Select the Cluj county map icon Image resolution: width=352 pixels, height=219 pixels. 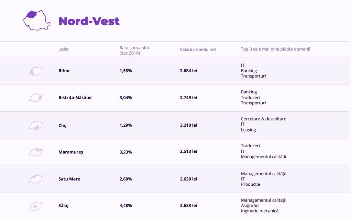(x=36, y=125)
